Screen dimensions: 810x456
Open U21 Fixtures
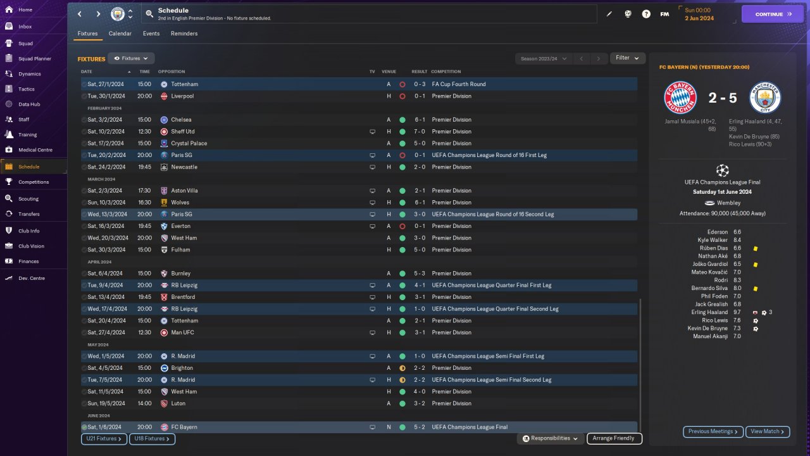(x=104, y=439)
